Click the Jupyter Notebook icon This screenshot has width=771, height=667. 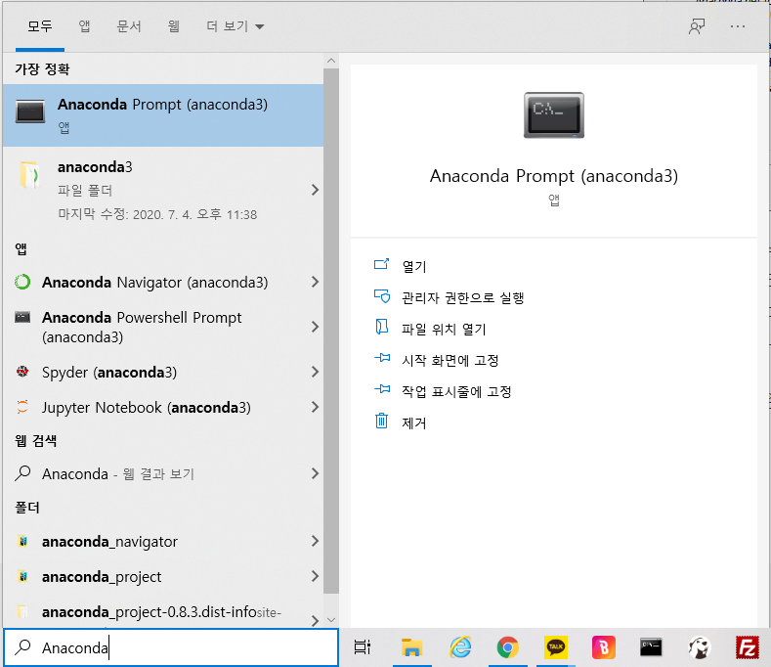pos(22,407)
